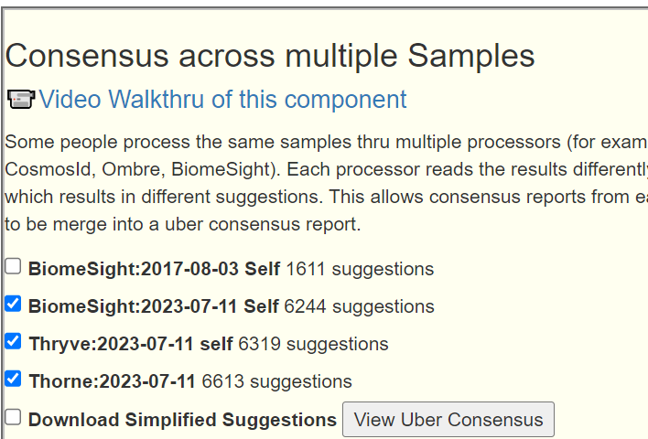The width and height of the screenshot is (648, 439).
Task: Uncheck the Thorne:2023-07-11 checkbox
Action: coord(13,379)
